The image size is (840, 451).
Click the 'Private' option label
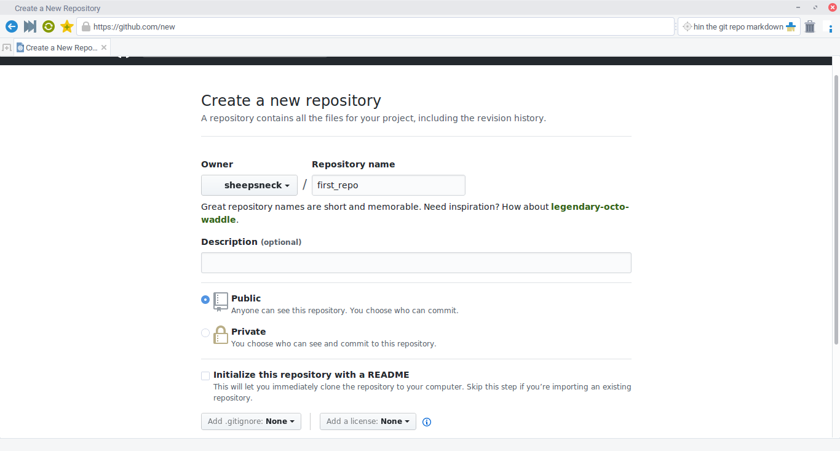(248, 332)
